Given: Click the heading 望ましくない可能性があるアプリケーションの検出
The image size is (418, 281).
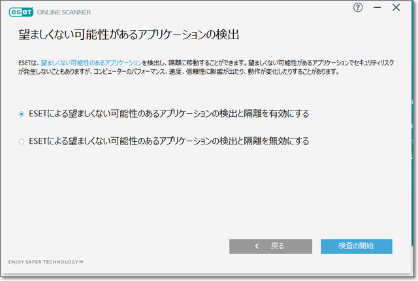Looking at the screenshot, I should pyautogui.click(x=129, y=34).
